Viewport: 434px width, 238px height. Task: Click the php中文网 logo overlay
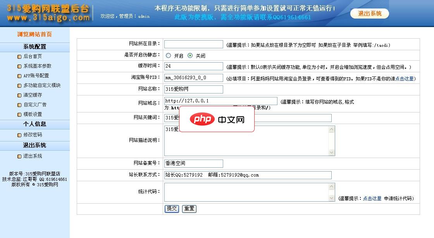click(217, 119)
